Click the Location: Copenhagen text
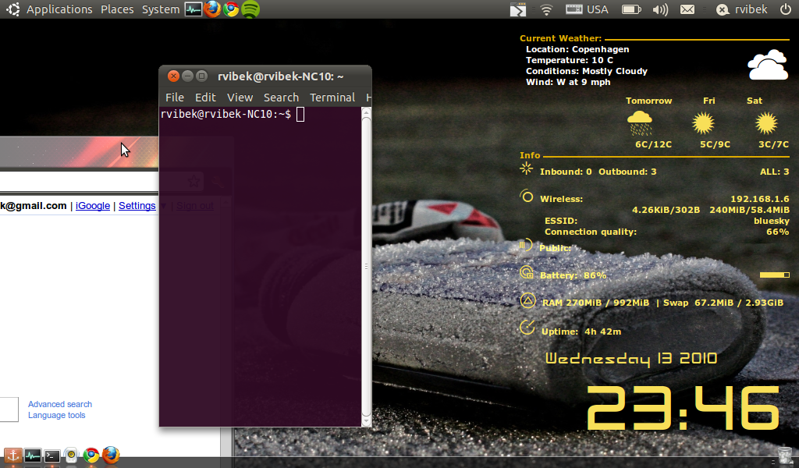The image size is (799, 468). 577,49
